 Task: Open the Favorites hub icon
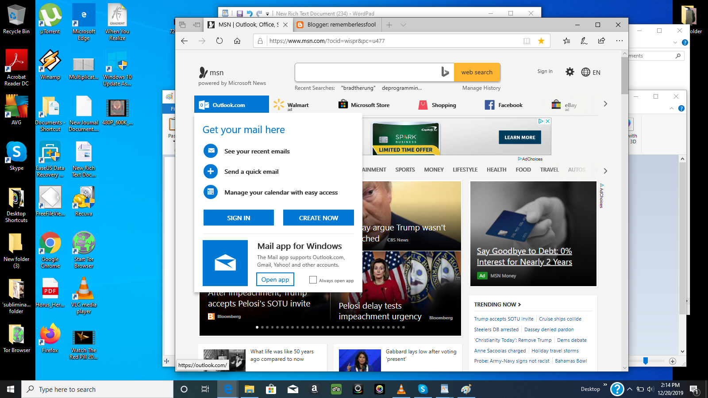567,41
